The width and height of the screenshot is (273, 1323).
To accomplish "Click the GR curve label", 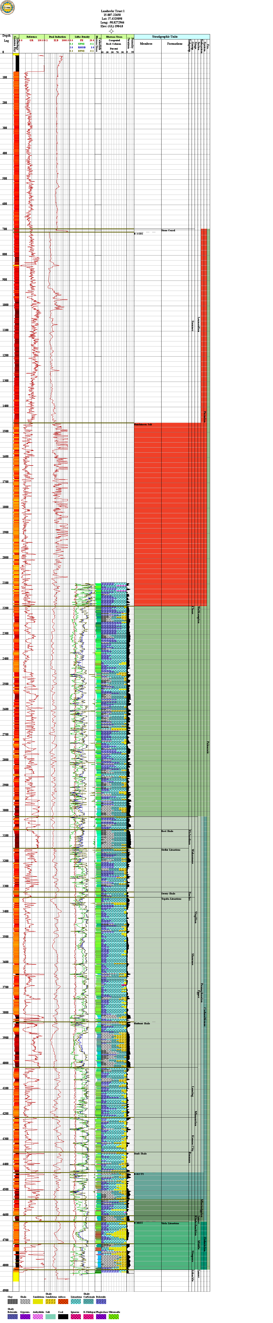I will [31, 40].
